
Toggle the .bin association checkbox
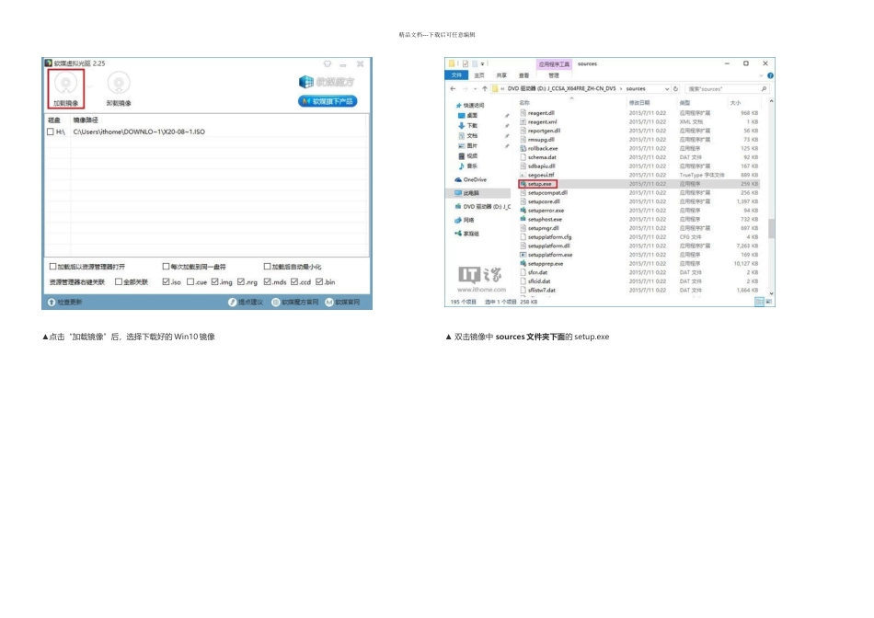pyautogui.click(x=319, y=282)
